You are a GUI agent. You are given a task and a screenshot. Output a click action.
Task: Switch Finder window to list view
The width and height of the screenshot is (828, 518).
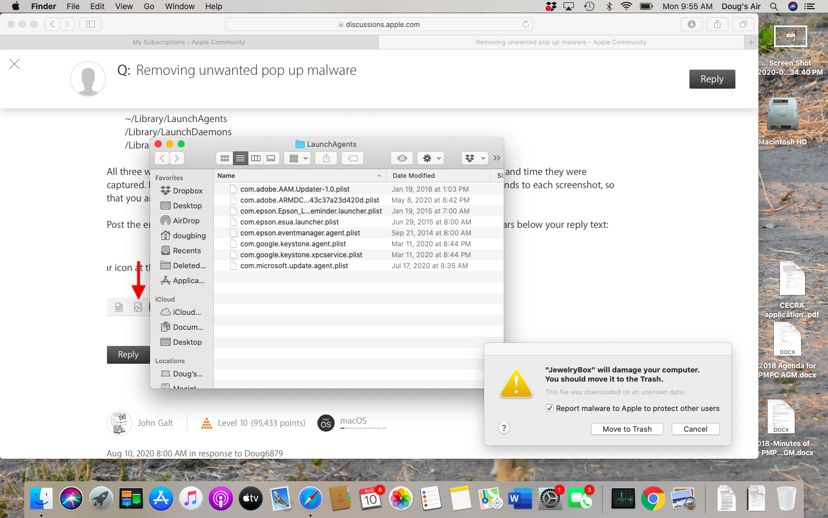240,158
